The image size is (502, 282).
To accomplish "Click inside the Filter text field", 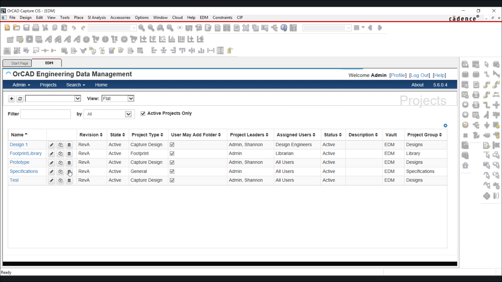I will pyautogui.click(x=45, y=114).
